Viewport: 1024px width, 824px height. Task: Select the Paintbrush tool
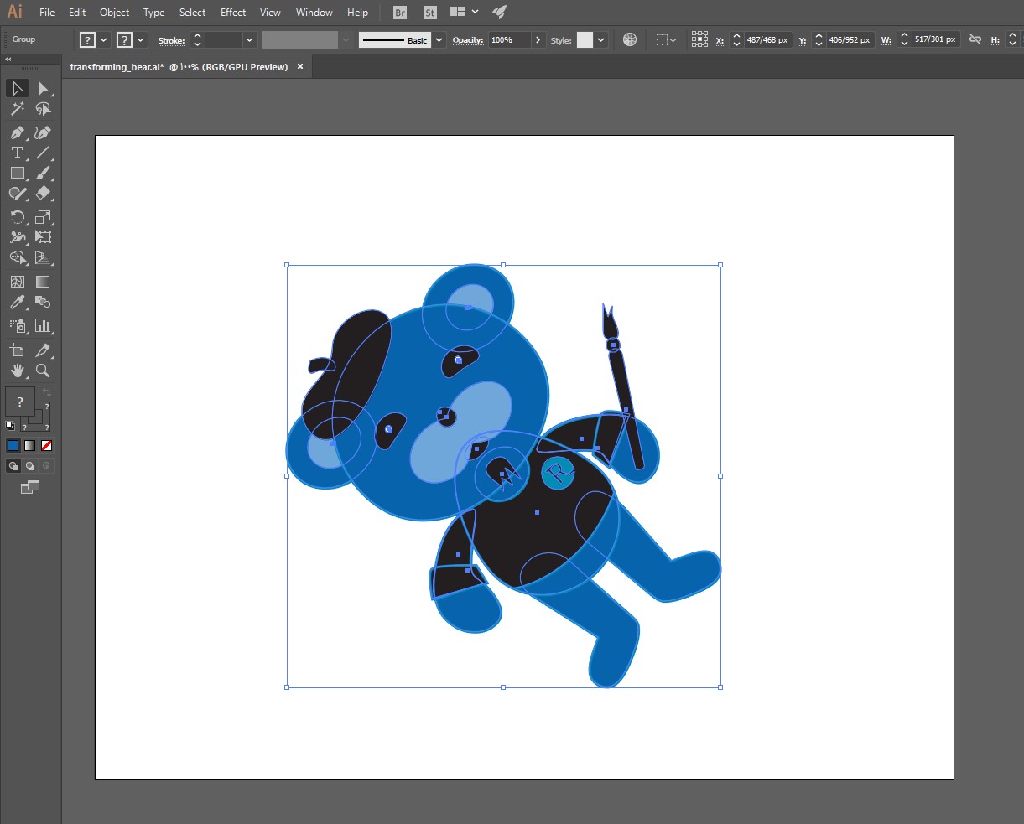pos(44,173)
